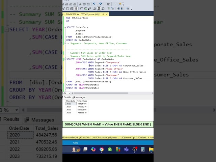Open Task View from the taskbar
Viewport: 216px width, 162px height.
coord(85,149)
